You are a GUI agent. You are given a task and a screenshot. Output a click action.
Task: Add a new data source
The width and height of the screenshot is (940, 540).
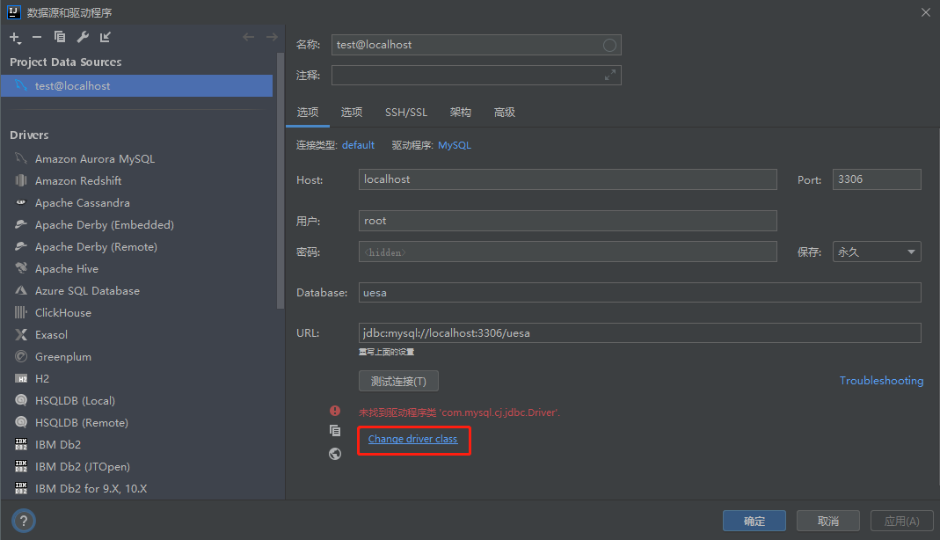pos(14,37)
